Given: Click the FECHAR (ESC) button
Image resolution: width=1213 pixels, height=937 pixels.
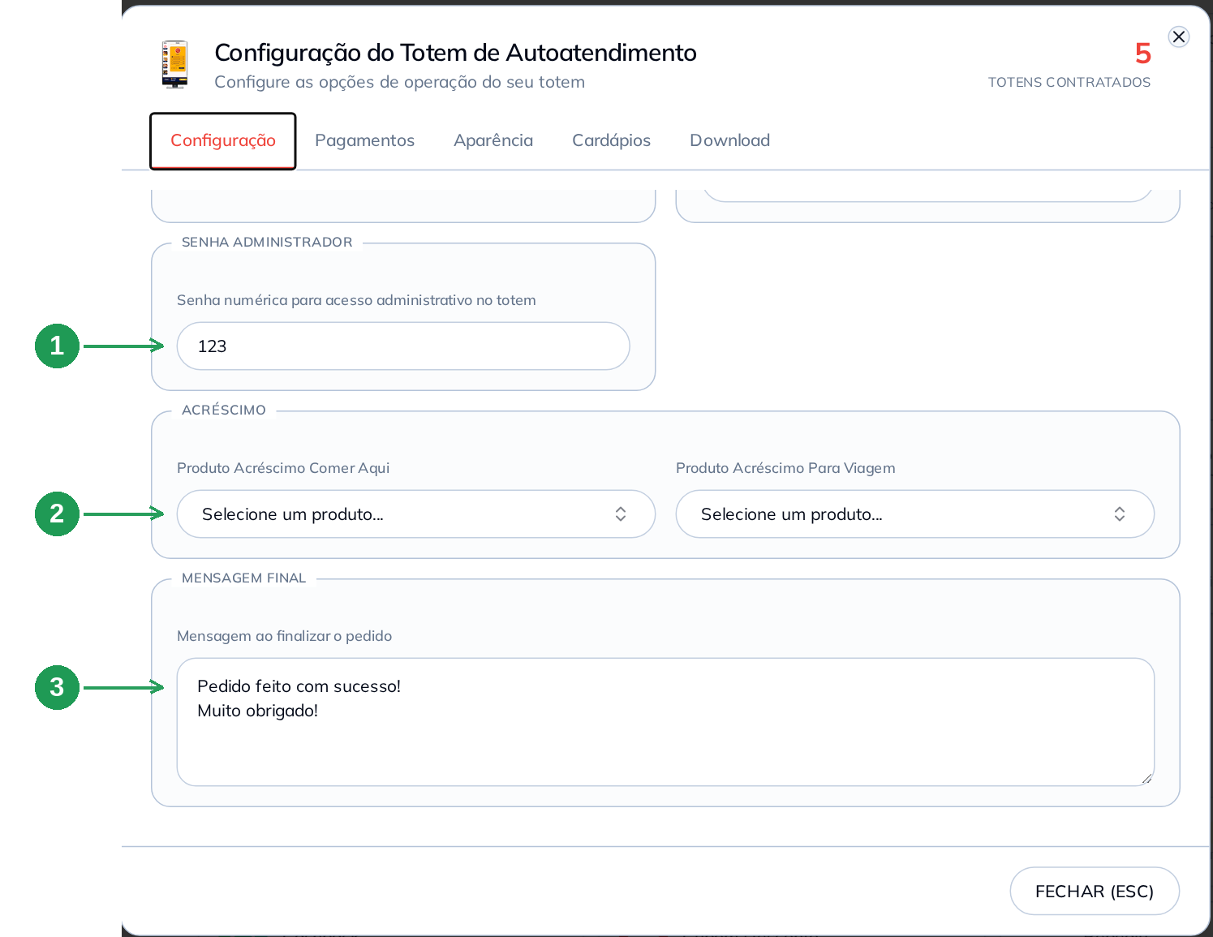Looking at the screenshot, I should click(1095, 891).
